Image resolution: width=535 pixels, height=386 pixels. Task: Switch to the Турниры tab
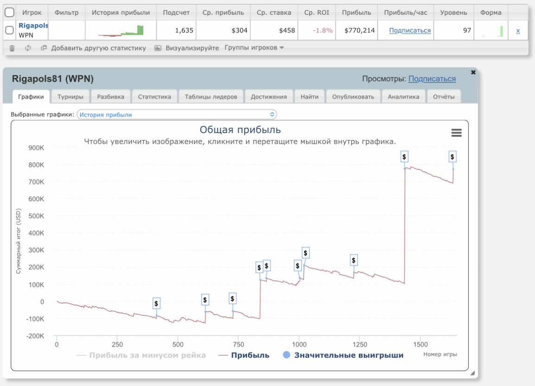70,97
